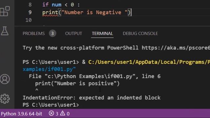Click the xamples/if001.py path in terminal

(x=49, y=69)
